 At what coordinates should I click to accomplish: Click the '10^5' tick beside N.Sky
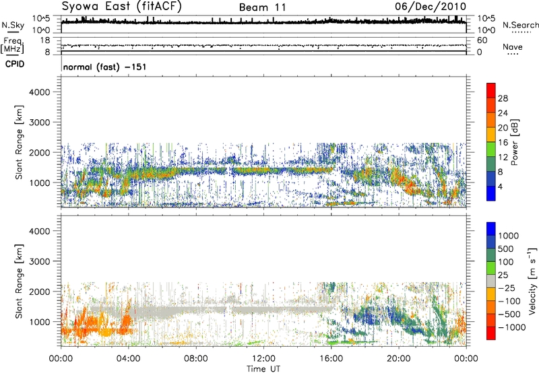click(x=41, y=18)
